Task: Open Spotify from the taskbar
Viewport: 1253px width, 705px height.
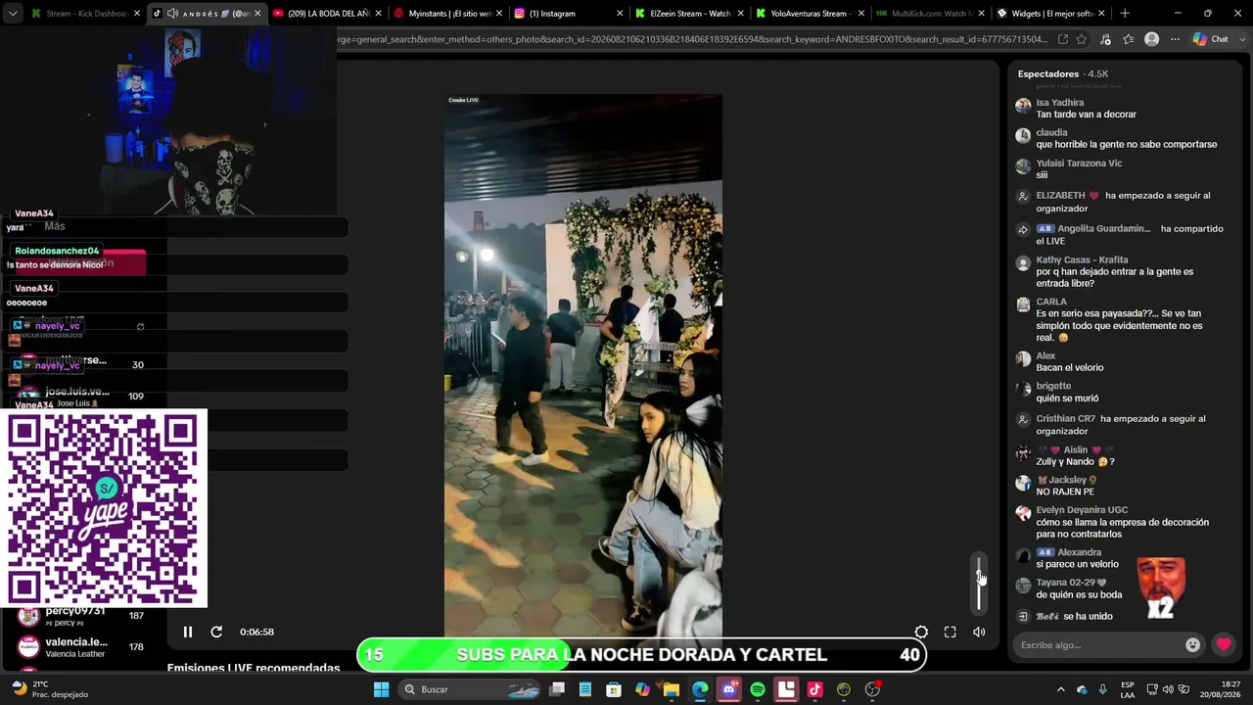Action: tap(758, 689)
